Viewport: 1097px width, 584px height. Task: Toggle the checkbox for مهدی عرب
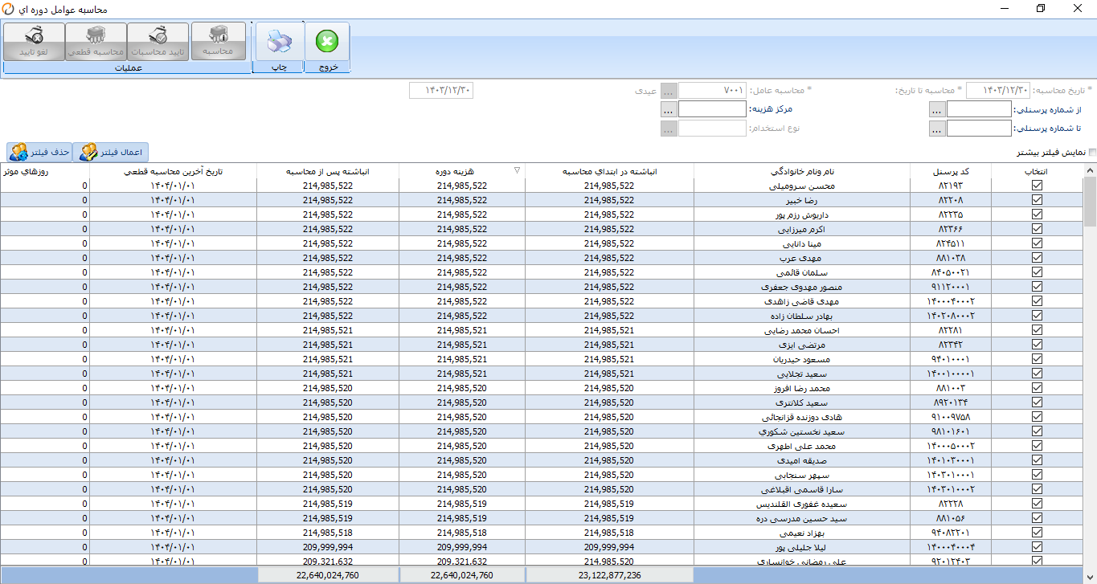point(1037,258)
